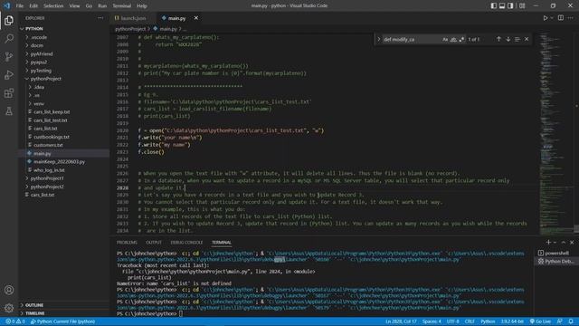Open the Accounts menu icon
This screenshot has height=326, width=579.
click(x=9, y=290)
